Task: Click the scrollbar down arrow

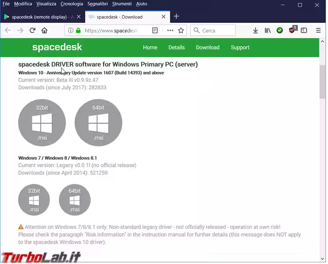Action: tap(323, 259)
